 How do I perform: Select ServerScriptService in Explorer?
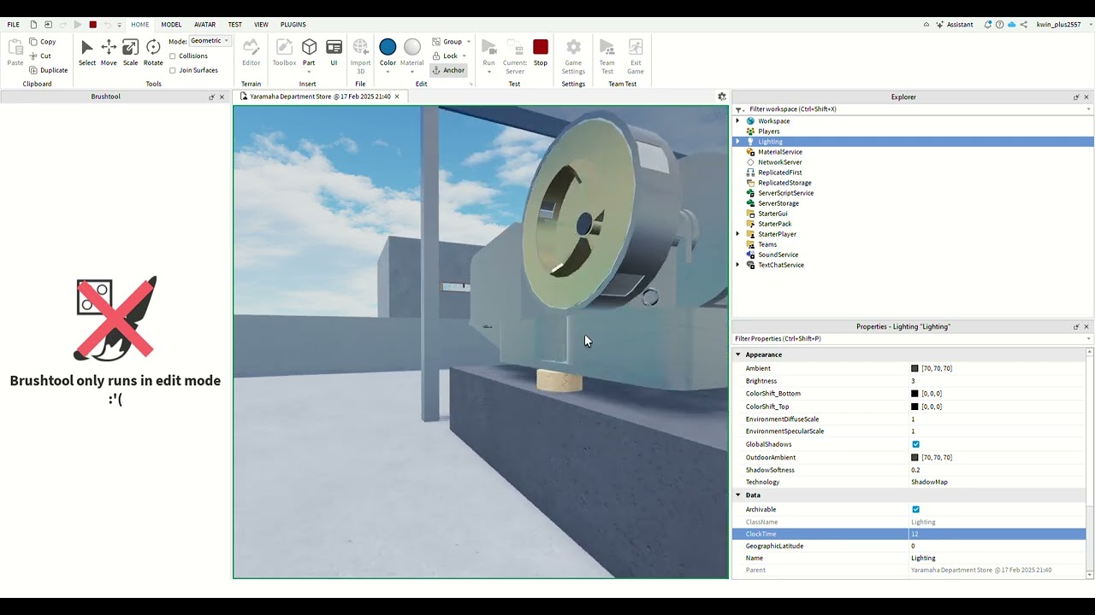(x=785, y=193)
